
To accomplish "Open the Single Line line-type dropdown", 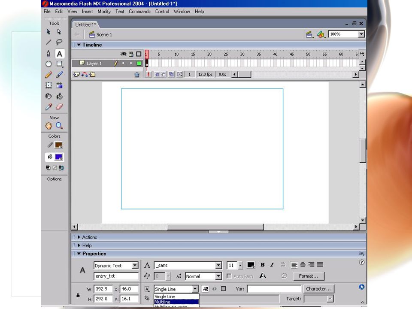I will point(195,289).
